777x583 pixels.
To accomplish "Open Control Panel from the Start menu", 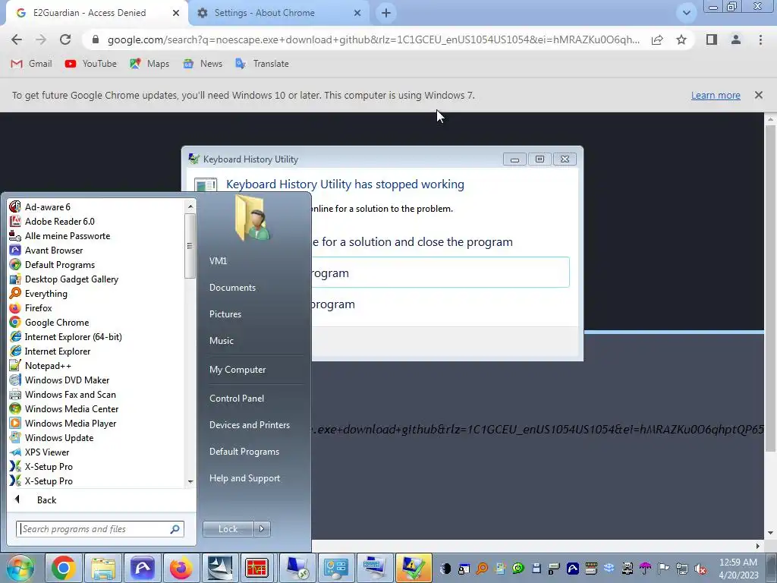I will [237, 398].
